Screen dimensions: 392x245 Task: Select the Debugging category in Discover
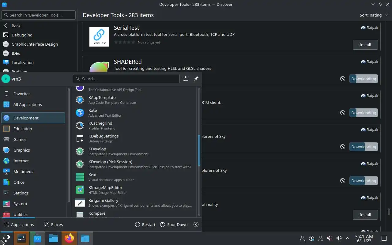coord(39,35)
